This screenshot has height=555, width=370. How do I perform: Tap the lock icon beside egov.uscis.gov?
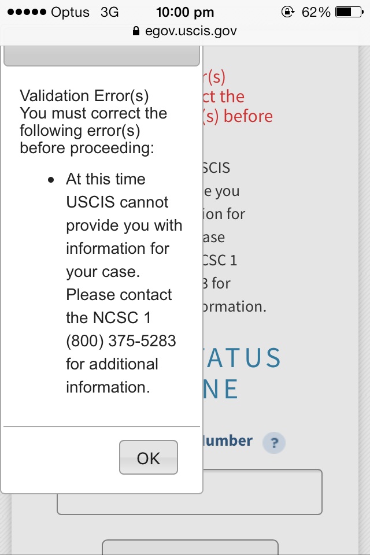[136, 31]
